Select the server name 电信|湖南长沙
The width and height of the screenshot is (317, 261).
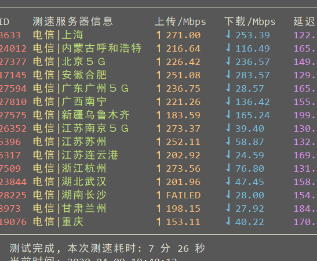pos(70,195)
